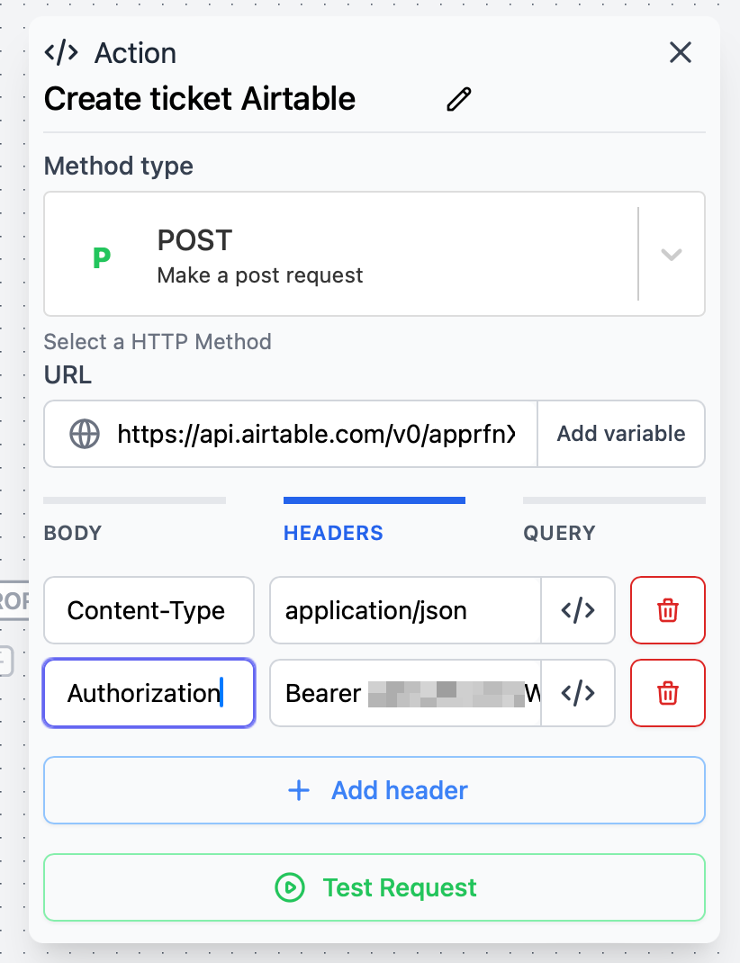Close the Action panel
Viewport: 740px width, 963px height.
click(681, 52)
